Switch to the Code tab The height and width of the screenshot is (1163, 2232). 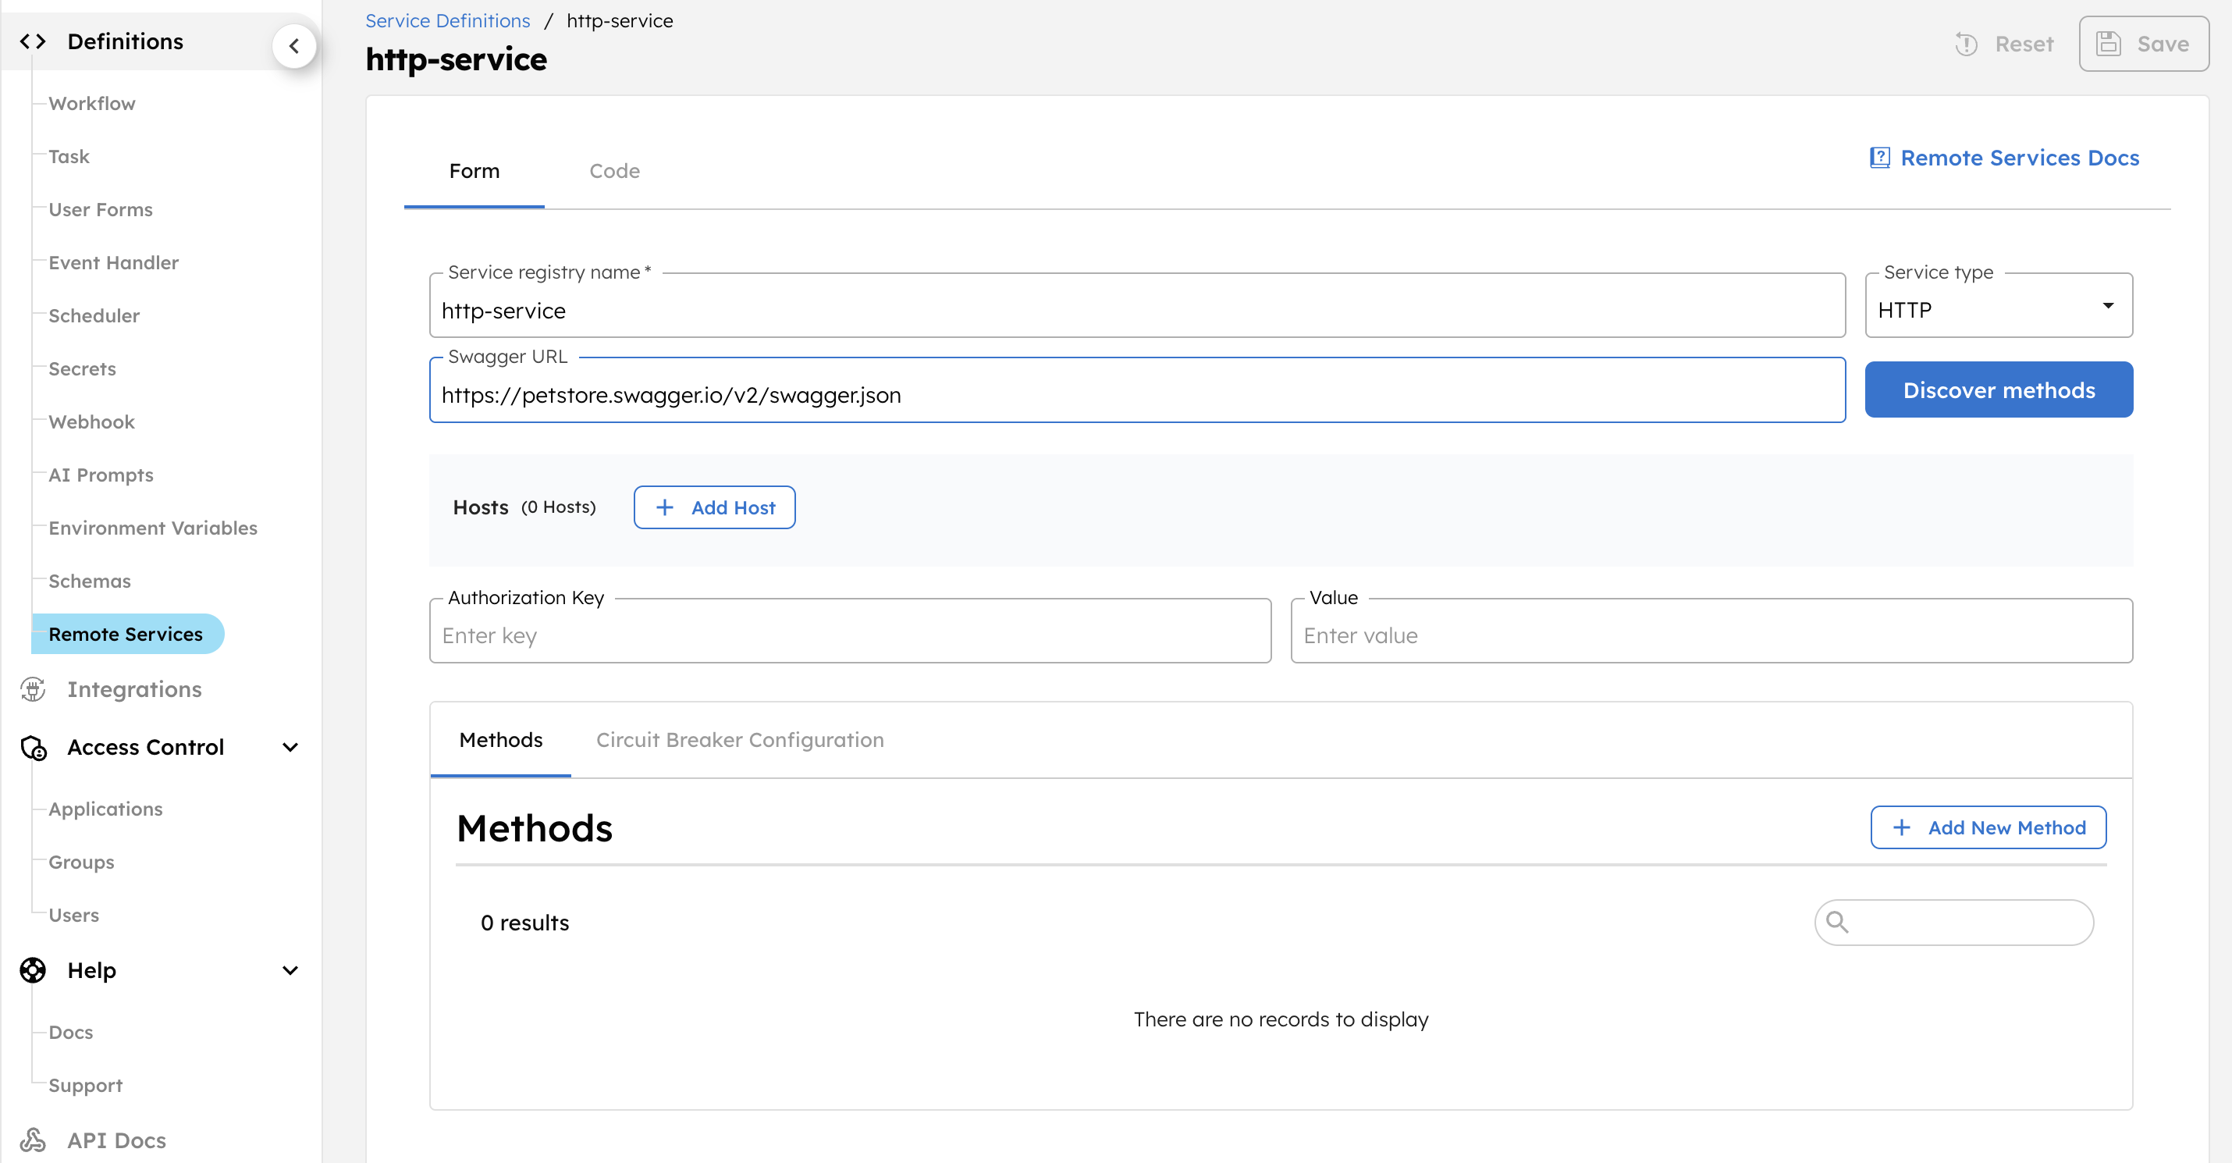pyautogui.click(x=614, y=171)
